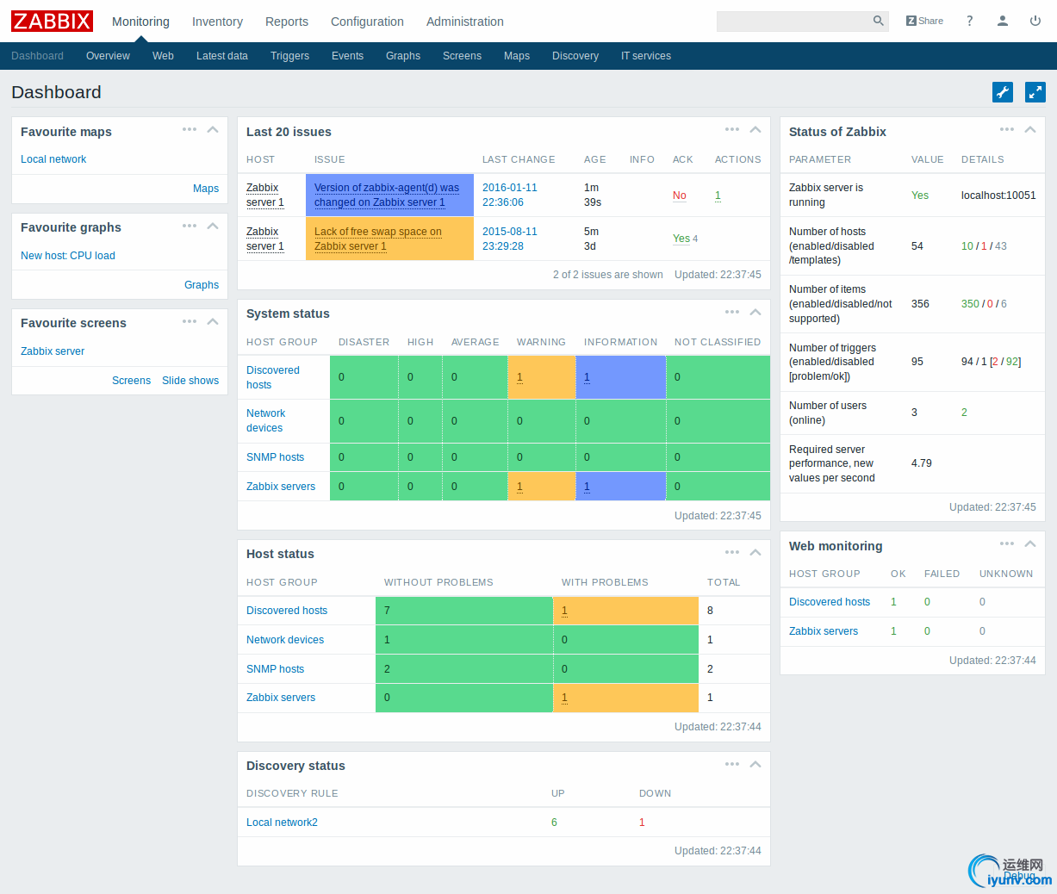Open Zabbix servers in Web monitoring
The image size is (1057, 894).
coord(824,631)
